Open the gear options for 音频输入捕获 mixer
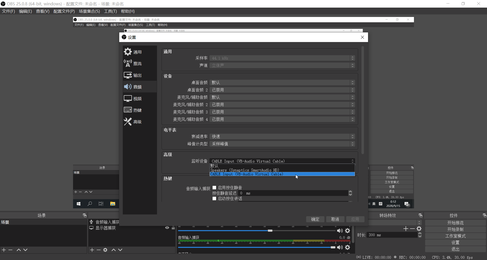 348,247
